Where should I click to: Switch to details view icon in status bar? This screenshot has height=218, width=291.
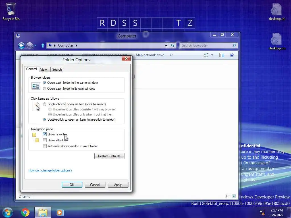click(x=228, y=196)
